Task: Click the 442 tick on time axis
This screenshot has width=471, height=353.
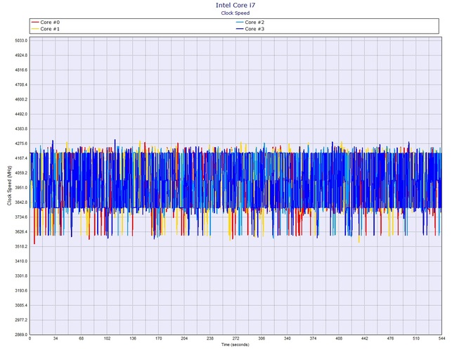Action: point(365,338)
